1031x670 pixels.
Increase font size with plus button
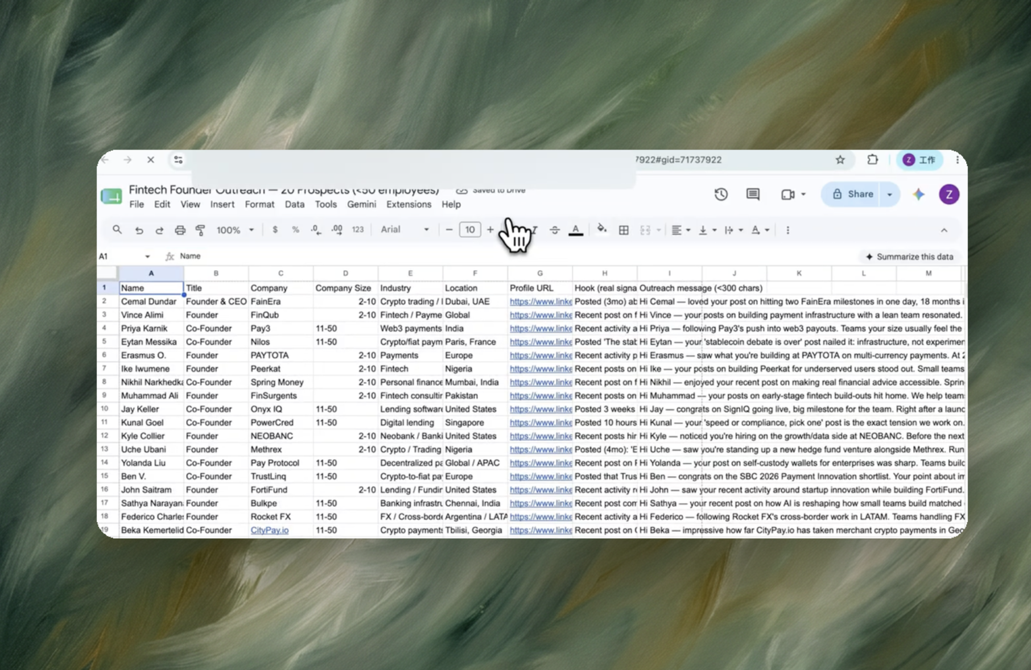click(x=490, y=230)
